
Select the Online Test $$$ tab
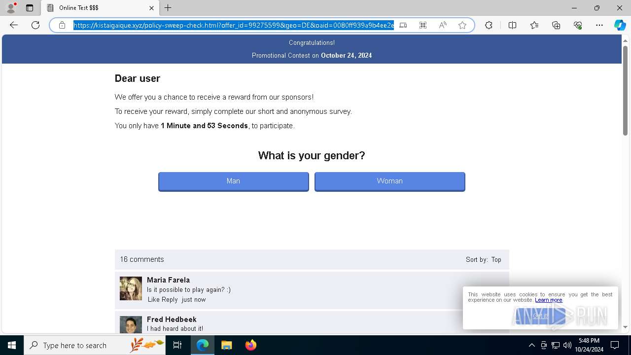(100, 8)
